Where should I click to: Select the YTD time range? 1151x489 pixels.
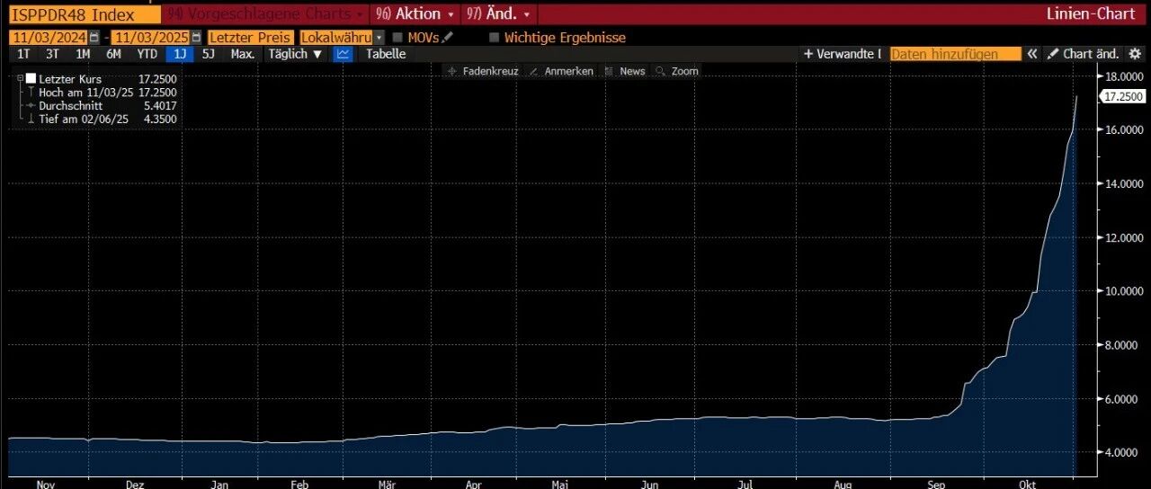[147, 54]
